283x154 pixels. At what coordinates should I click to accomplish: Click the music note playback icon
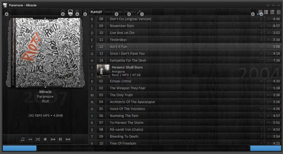pyautogui.click(x=23, y=139)
